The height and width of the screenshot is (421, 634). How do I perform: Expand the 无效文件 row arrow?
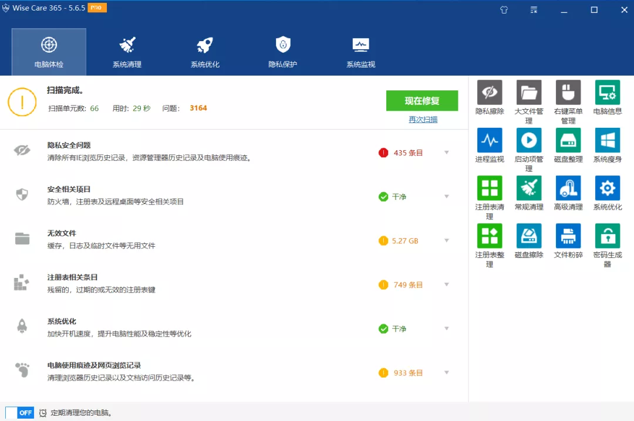click(x=446, y=240)
